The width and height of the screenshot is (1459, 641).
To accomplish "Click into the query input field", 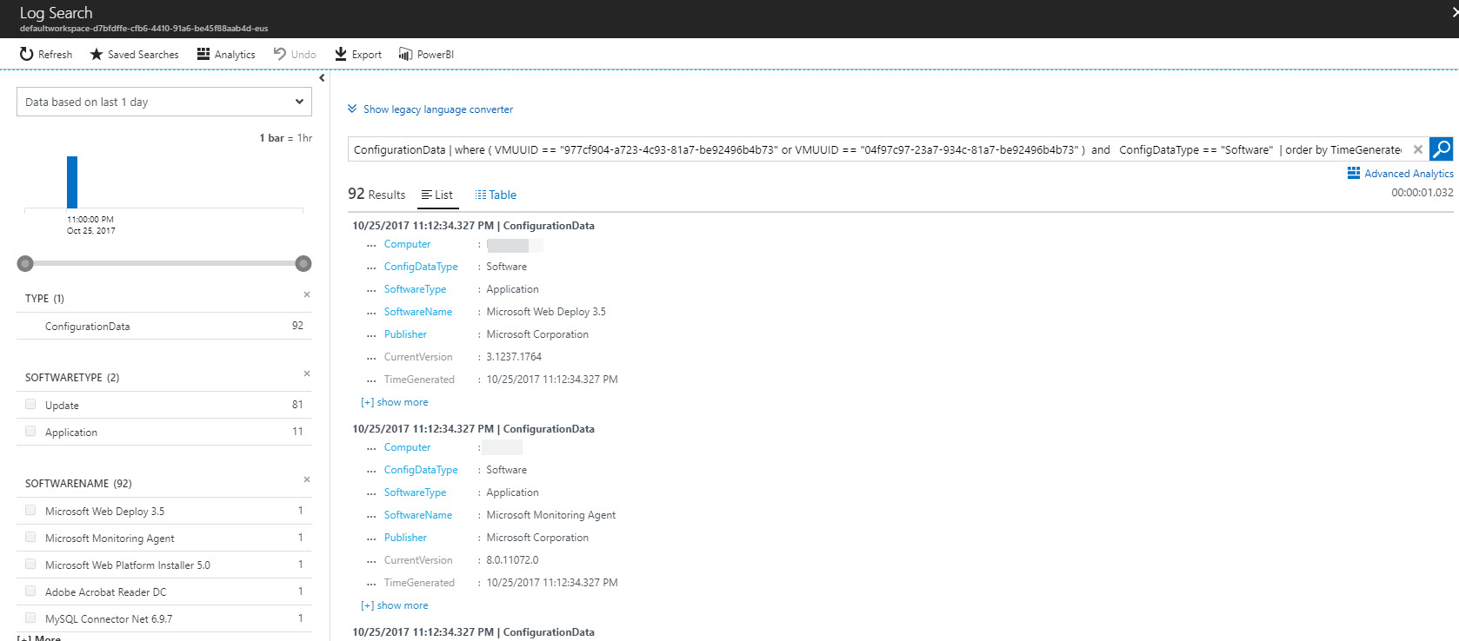I will [878, 149].
